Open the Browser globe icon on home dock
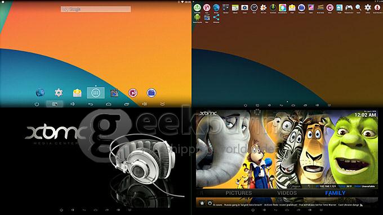 [40, 93]
